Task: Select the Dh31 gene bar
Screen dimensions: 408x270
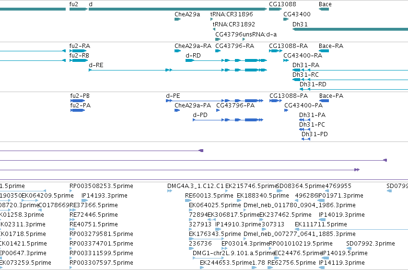Action: [x=350, y=29]
